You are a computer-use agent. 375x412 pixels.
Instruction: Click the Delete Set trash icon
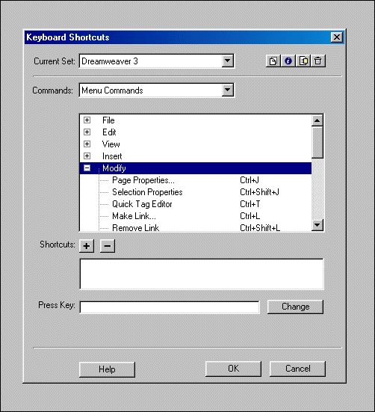pyautogui.click(x=318, y=61)
